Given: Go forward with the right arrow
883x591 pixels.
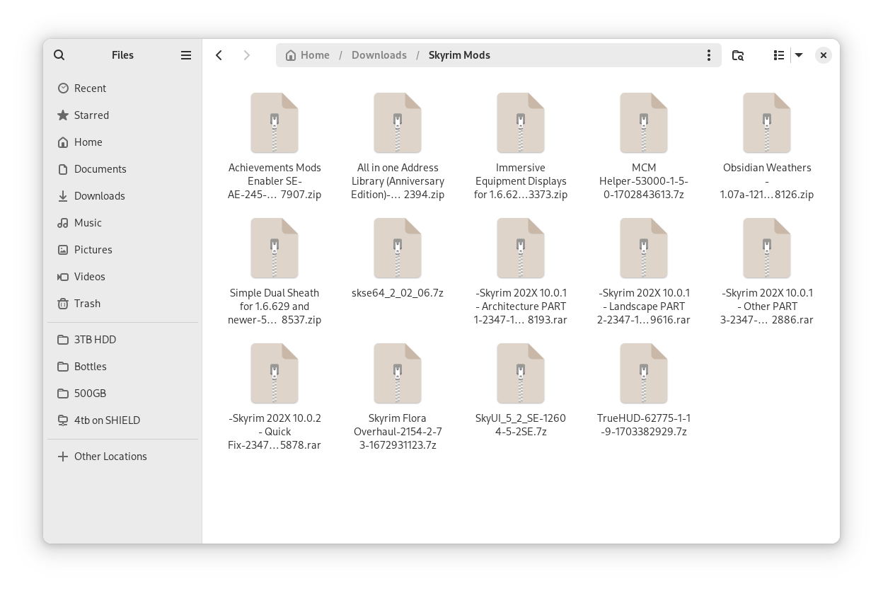Looking at the screenshot, I should 247,55.
